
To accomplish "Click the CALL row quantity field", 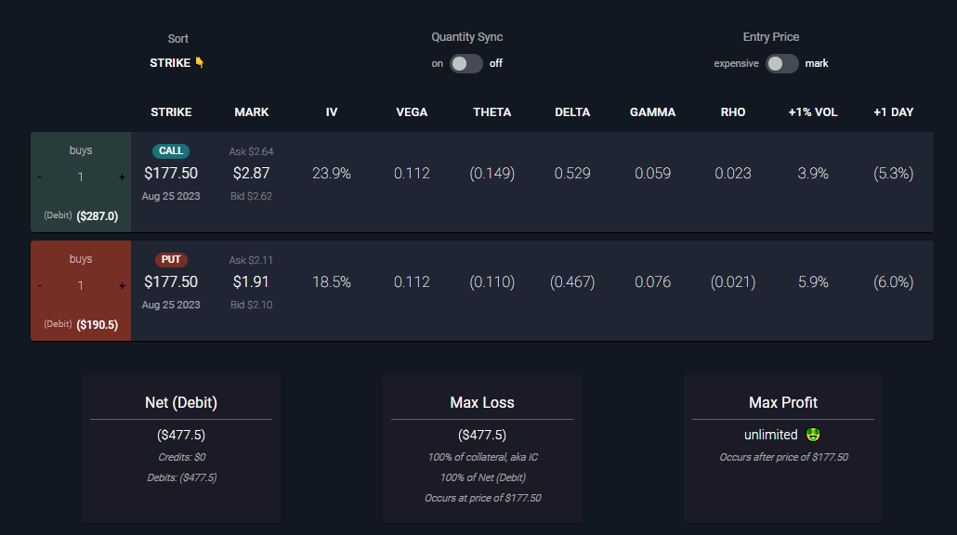I will [81, 176].
